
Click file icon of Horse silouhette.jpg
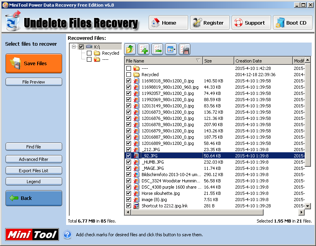(x=136, y=193)
